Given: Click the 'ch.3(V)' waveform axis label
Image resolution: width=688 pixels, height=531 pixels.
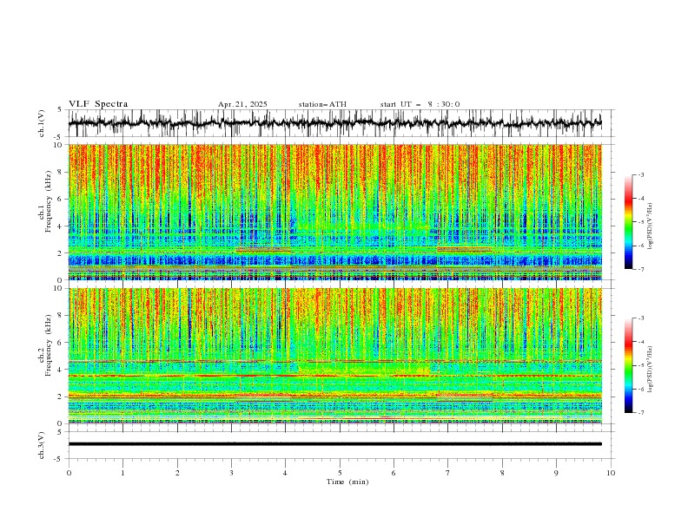Looking at the screenshot, I should tap(42, 445).
